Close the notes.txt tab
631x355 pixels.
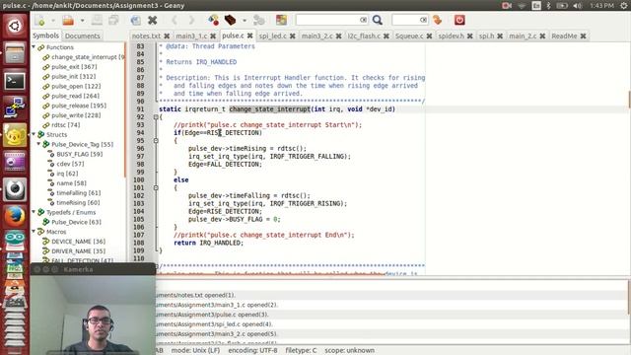coord(167,35)
